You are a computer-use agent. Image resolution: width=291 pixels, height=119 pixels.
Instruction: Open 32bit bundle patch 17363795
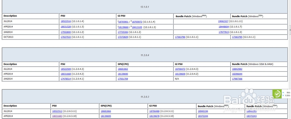237,37
